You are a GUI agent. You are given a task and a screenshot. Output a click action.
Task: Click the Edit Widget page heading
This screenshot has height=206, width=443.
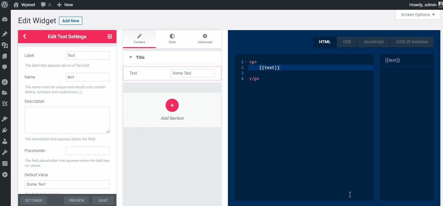click(37, 21)
